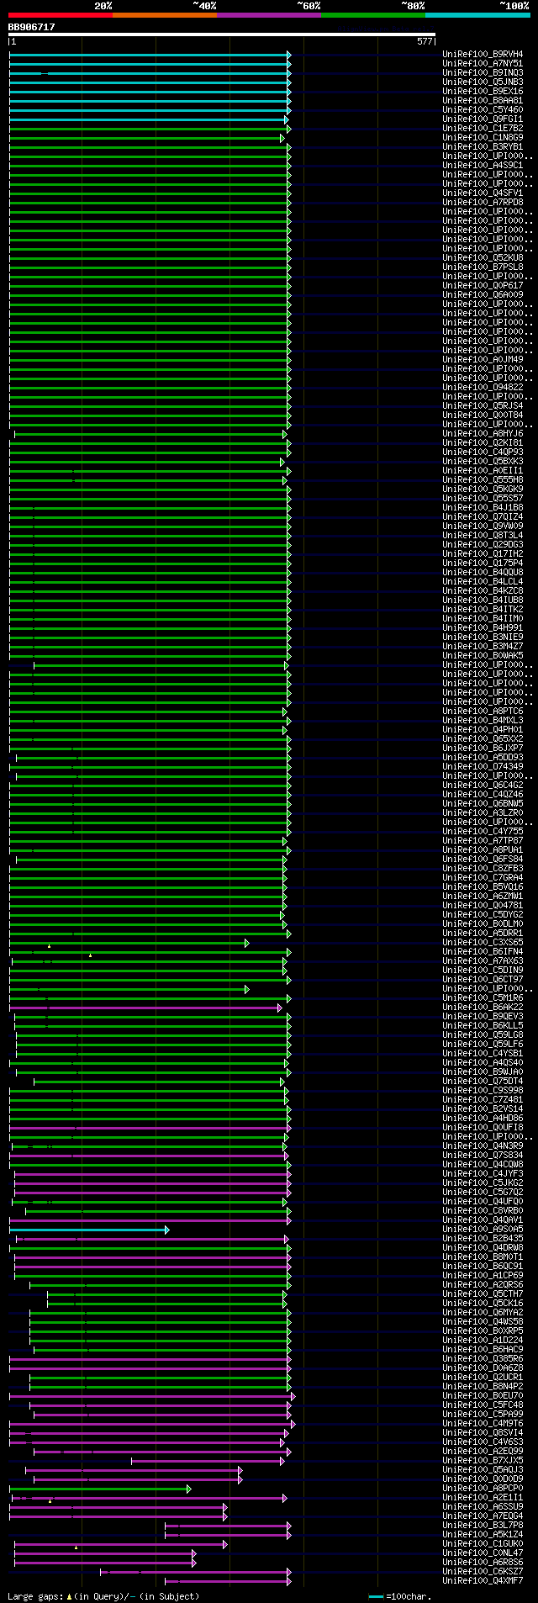
Task: Select hit label UniRef100_C4QP93
Action: click(x=483, y=452)
